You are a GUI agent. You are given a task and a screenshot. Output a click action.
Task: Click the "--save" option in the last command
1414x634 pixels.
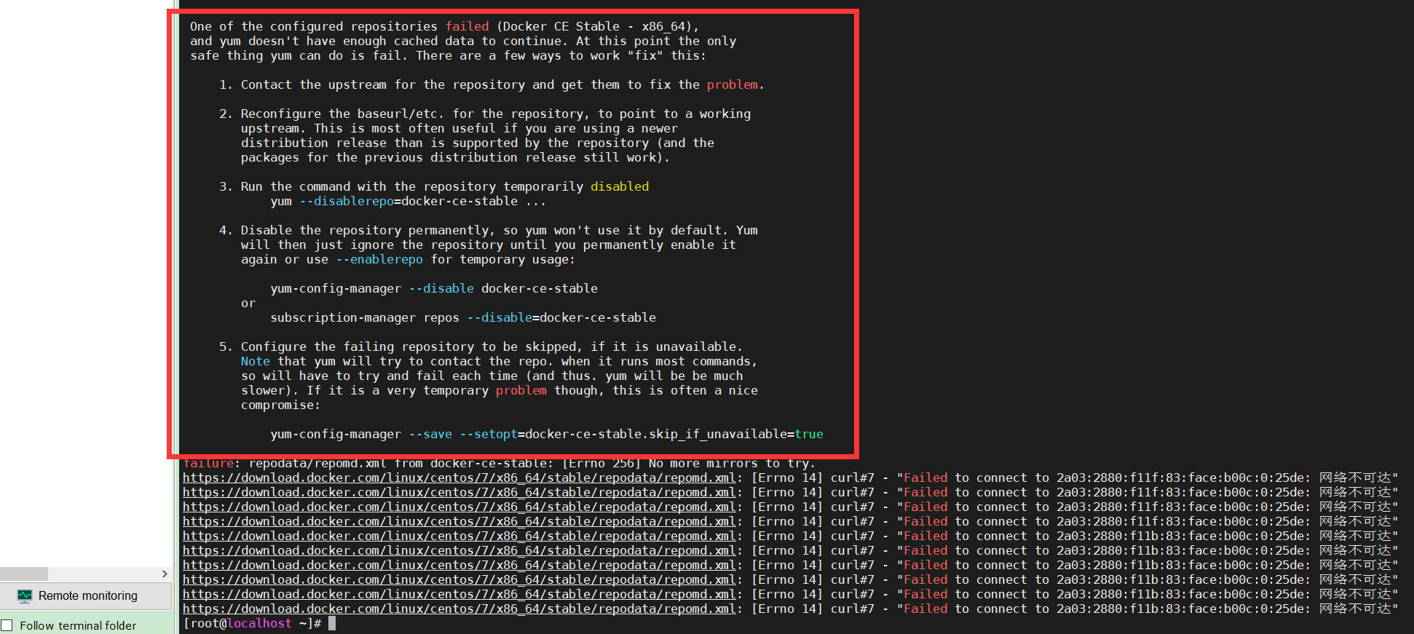click(x=430, y=434)
